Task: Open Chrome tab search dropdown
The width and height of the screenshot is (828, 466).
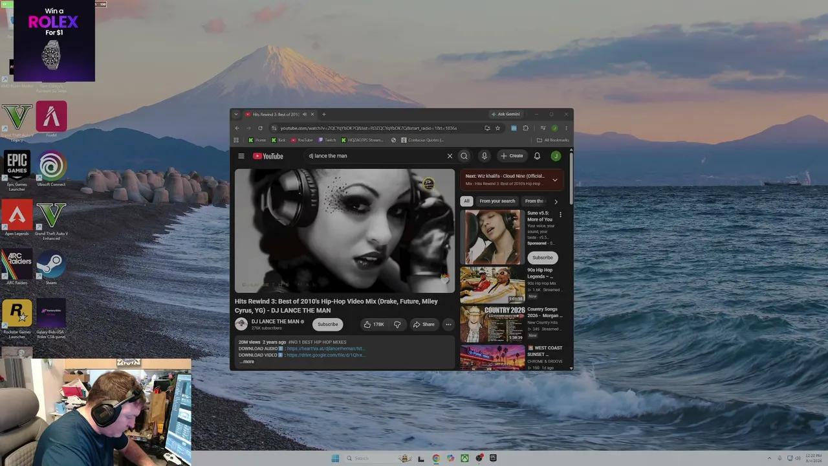Action: point(236,115)
